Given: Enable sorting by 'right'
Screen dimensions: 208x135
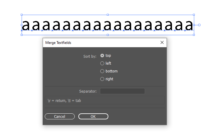Looking at the screenshot, I should [102, 79].
